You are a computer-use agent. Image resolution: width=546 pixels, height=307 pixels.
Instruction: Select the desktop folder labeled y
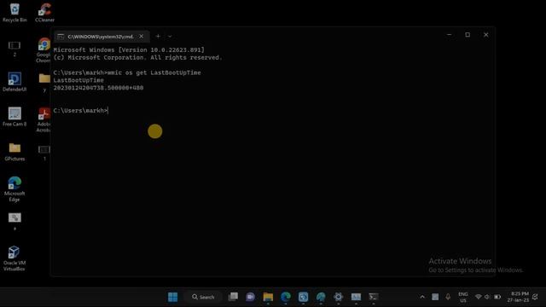coord(44,82)
